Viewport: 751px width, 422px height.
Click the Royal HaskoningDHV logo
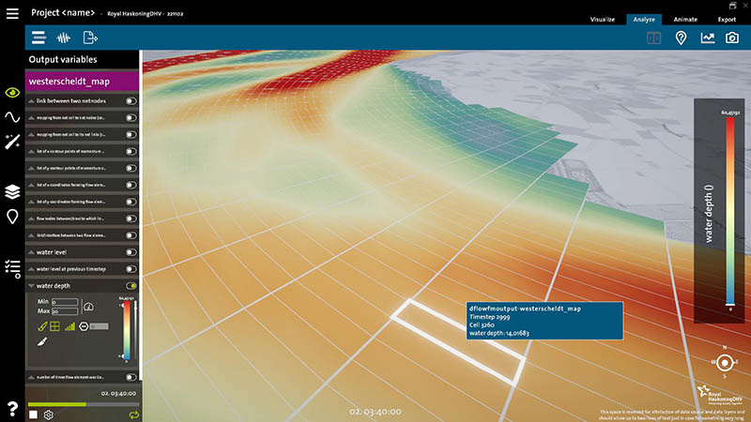718,395
